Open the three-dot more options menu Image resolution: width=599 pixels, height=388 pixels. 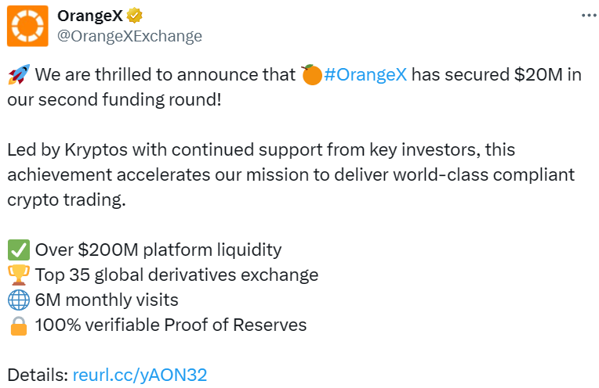588,16
